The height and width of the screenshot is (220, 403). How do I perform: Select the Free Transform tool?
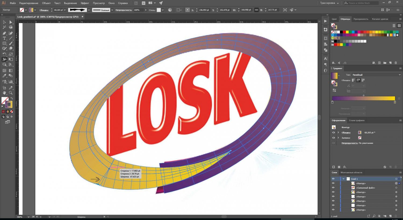[11, 59]
